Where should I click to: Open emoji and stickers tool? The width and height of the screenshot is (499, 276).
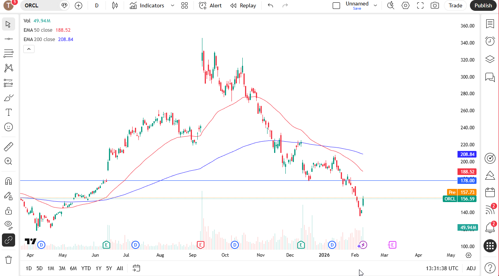click(x=9, y=127)
